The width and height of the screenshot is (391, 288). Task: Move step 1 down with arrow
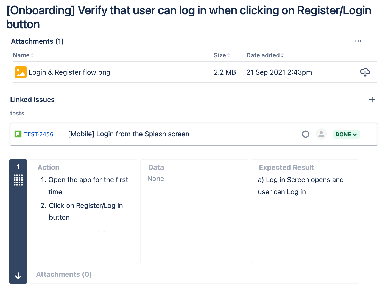18,276
